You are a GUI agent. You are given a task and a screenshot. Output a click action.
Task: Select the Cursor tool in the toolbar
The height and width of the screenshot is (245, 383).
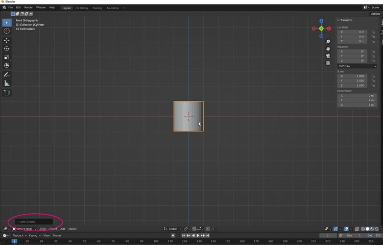pos(7,31)
